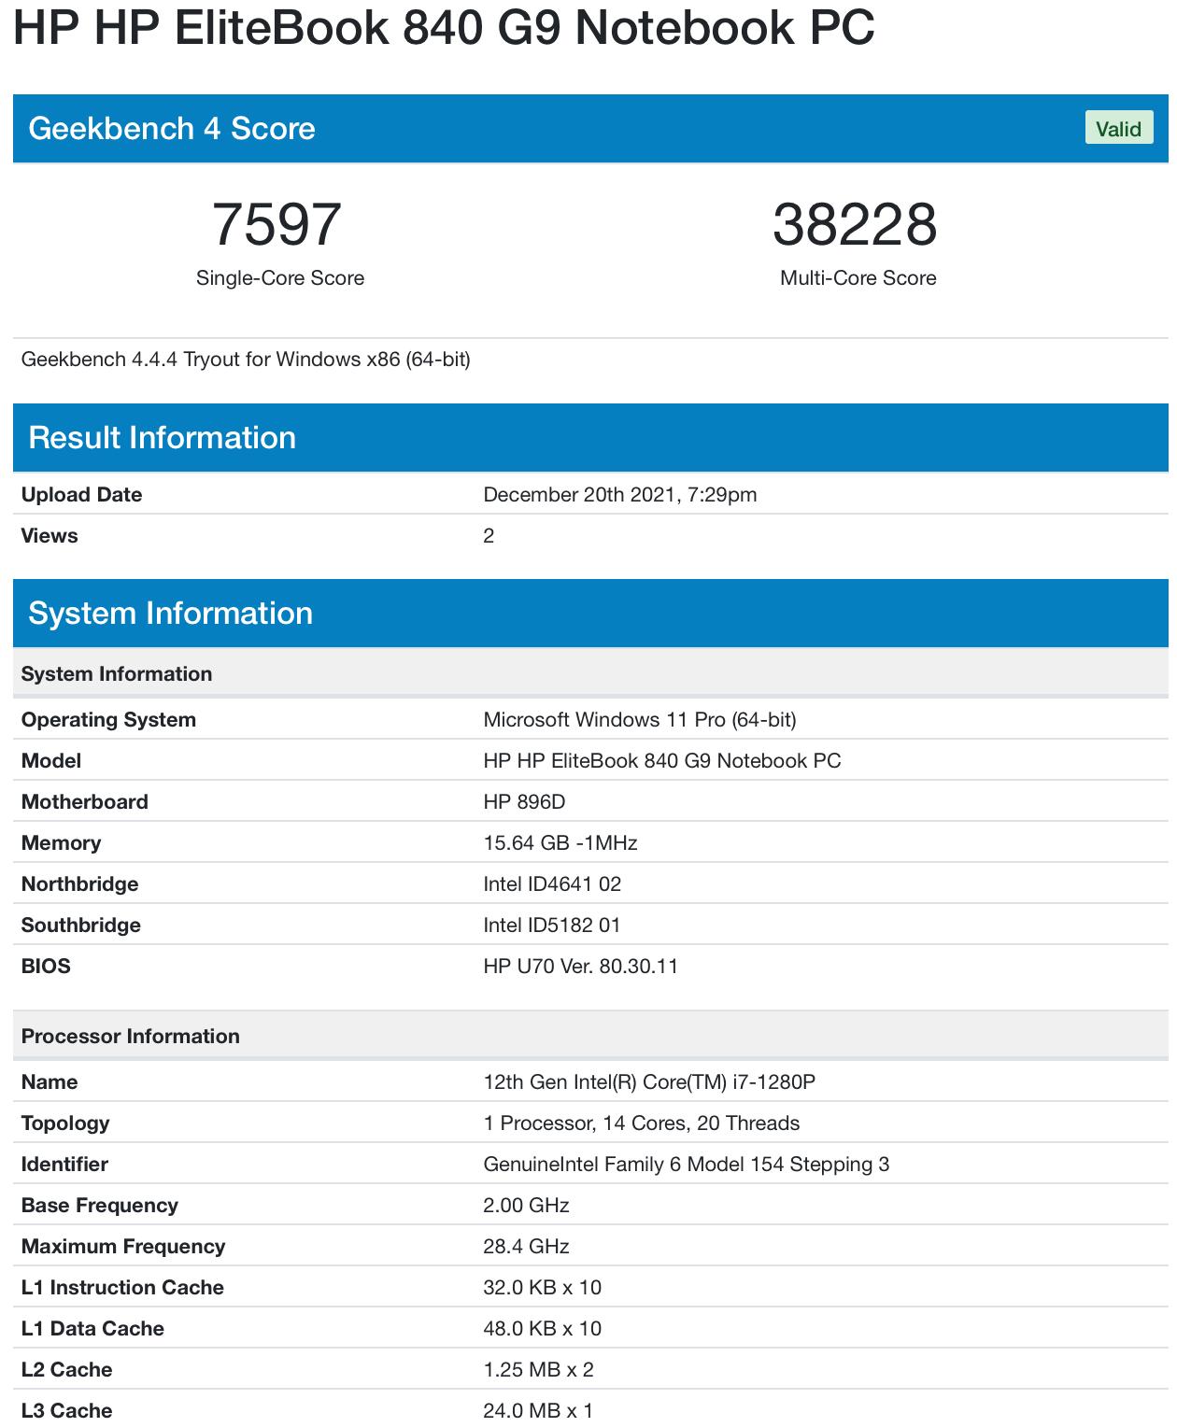Click the Geekbench 4 Score header bar
The height and width of the screenshot is (1427, 1177).
[172, 129]
